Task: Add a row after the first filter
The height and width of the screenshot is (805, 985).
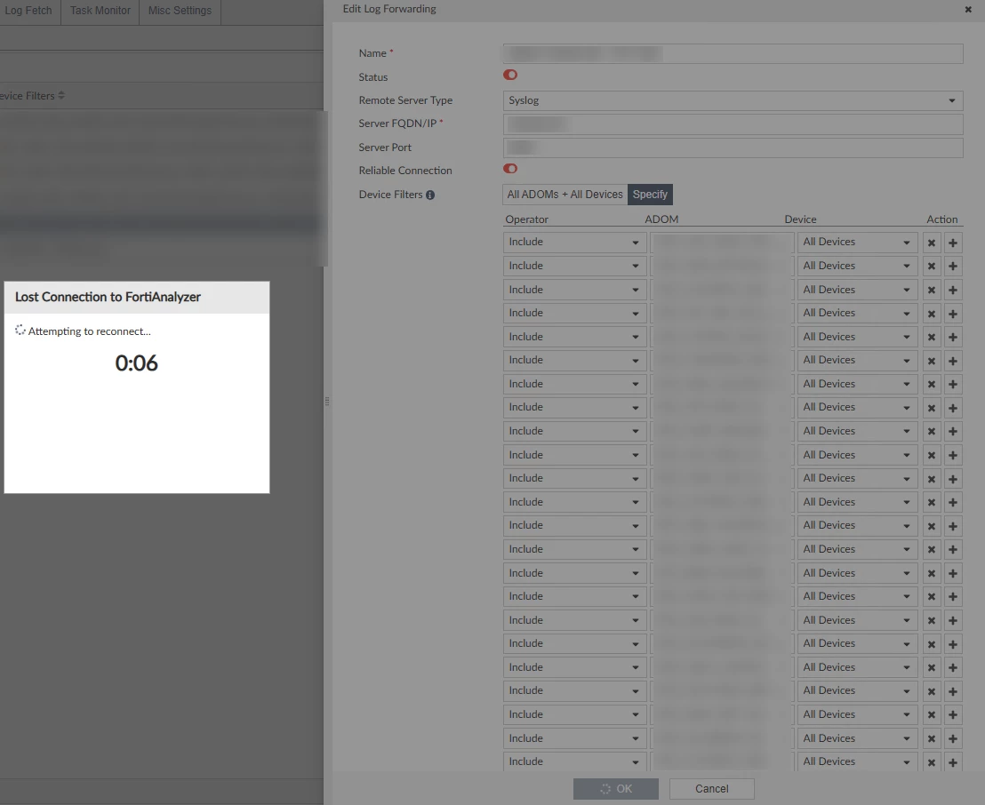Action: coord(953,243)
